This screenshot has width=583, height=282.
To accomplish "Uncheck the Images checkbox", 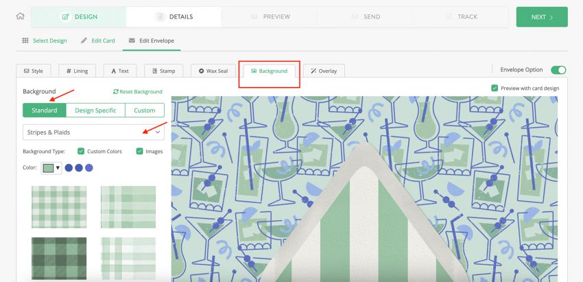I will tap(140, 151).
